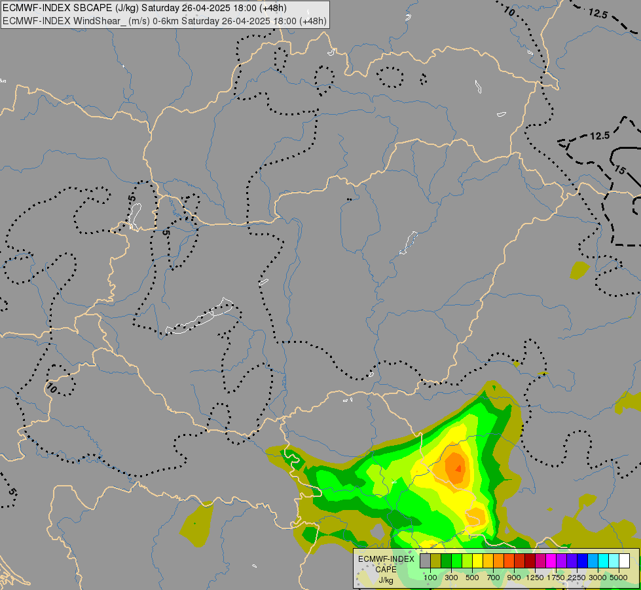
Task: Select the pure blue swatch after 2250
Action: point(583,561)
